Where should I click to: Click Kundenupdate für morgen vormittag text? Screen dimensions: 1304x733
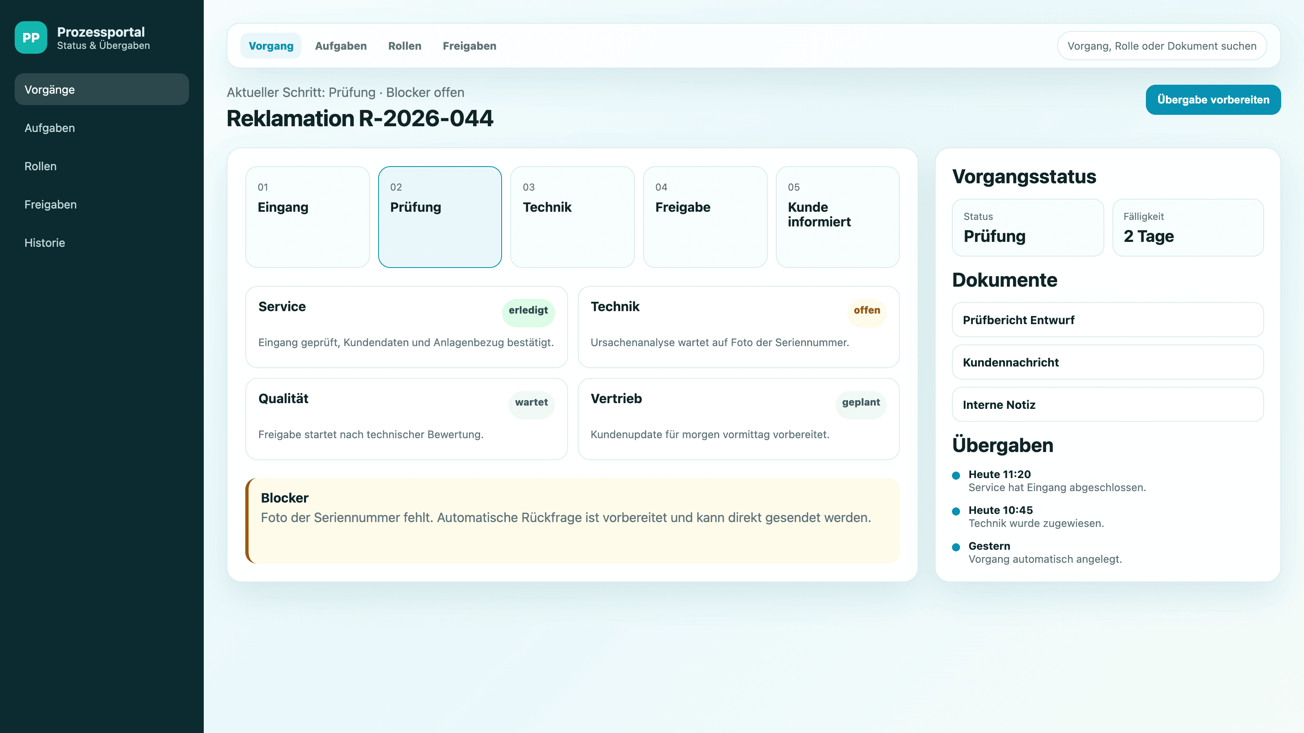click(710, 435)
